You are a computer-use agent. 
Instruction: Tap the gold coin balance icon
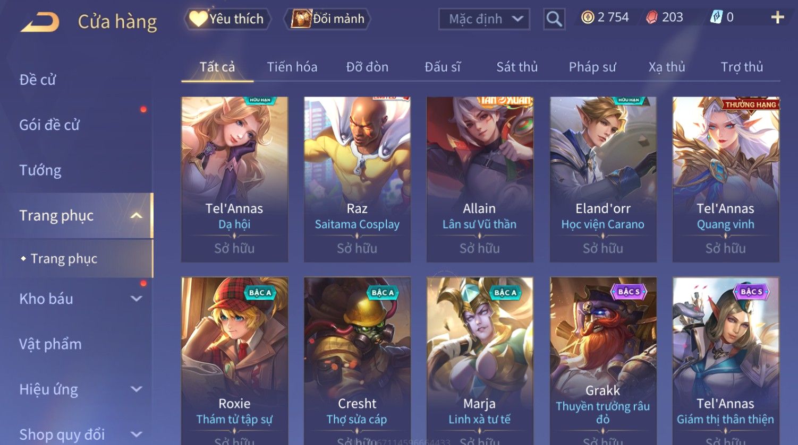(x=588, y=18)
